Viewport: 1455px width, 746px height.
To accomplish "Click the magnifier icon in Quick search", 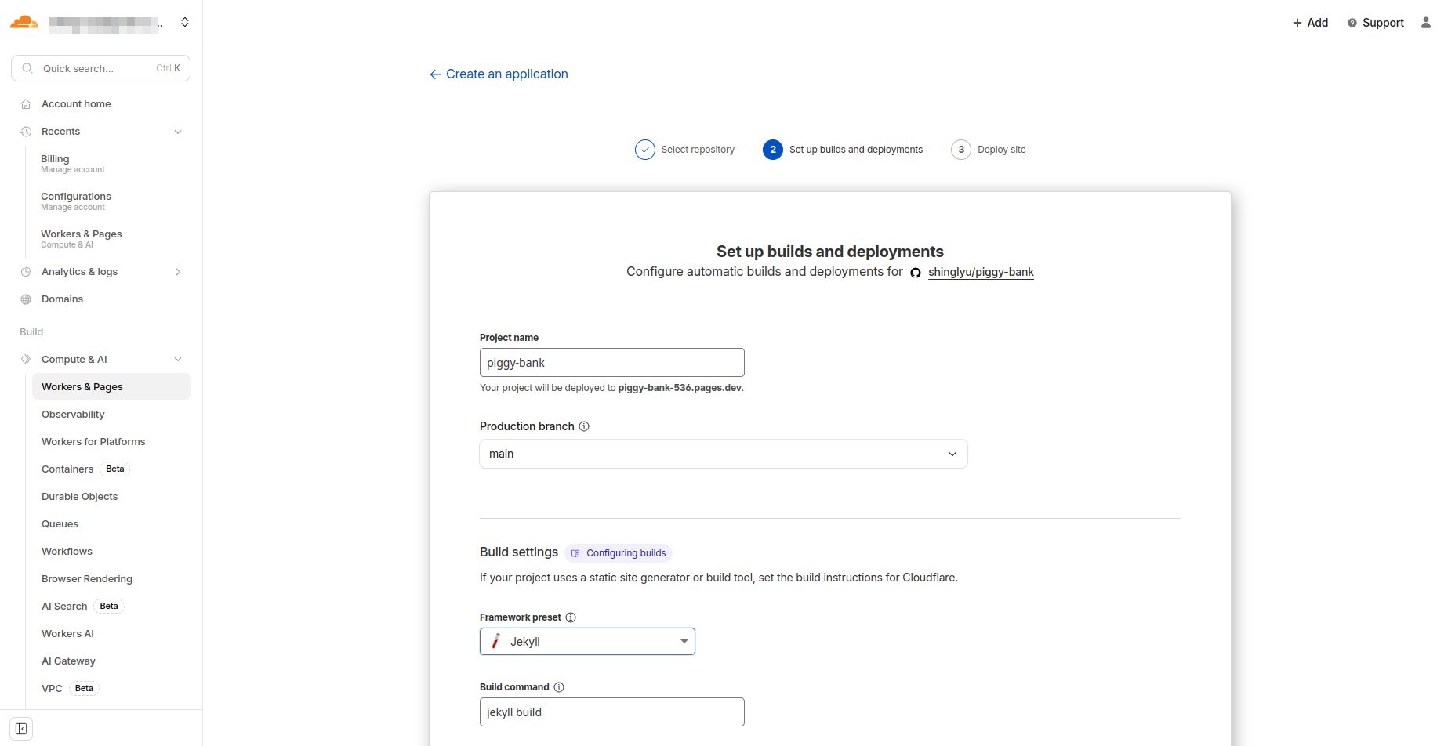I will pos(27,68).
